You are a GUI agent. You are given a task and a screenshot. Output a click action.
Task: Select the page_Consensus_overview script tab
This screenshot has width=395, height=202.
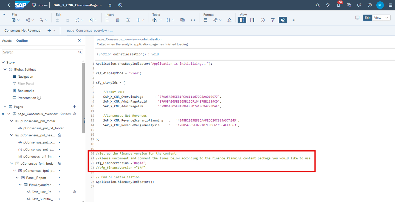point(90,30)
